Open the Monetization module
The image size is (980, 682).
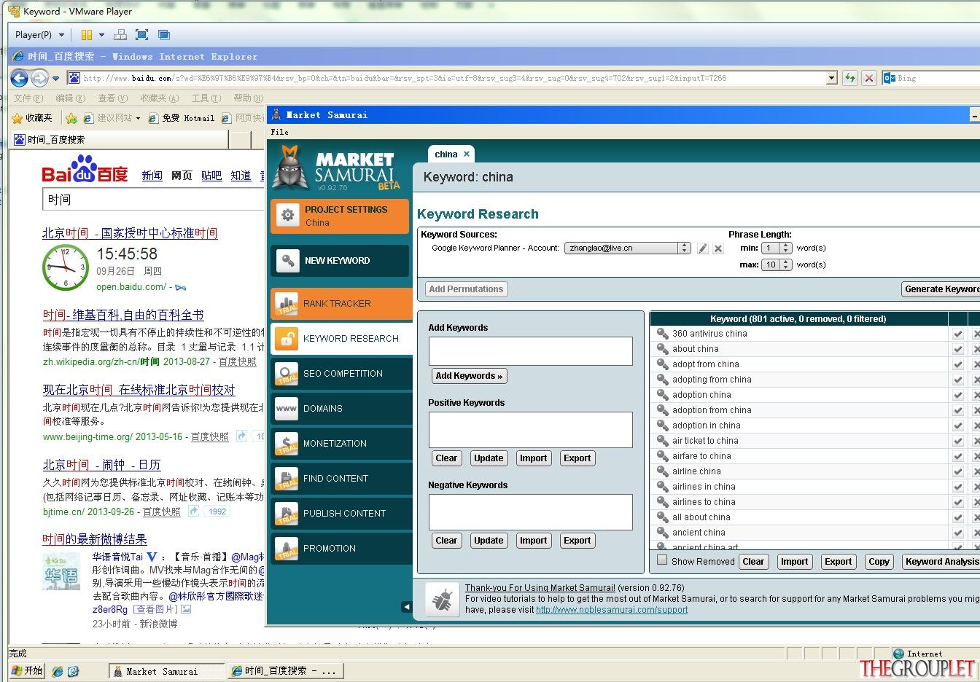[340, 444]
